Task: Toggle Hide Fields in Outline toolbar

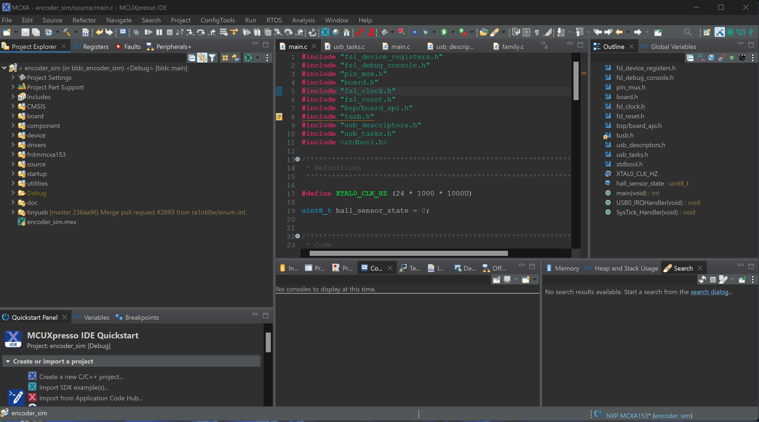Action: point(711,58)
